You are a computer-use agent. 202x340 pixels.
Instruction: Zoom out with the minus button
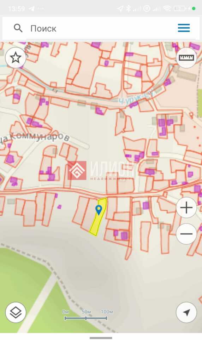[186, 234]
